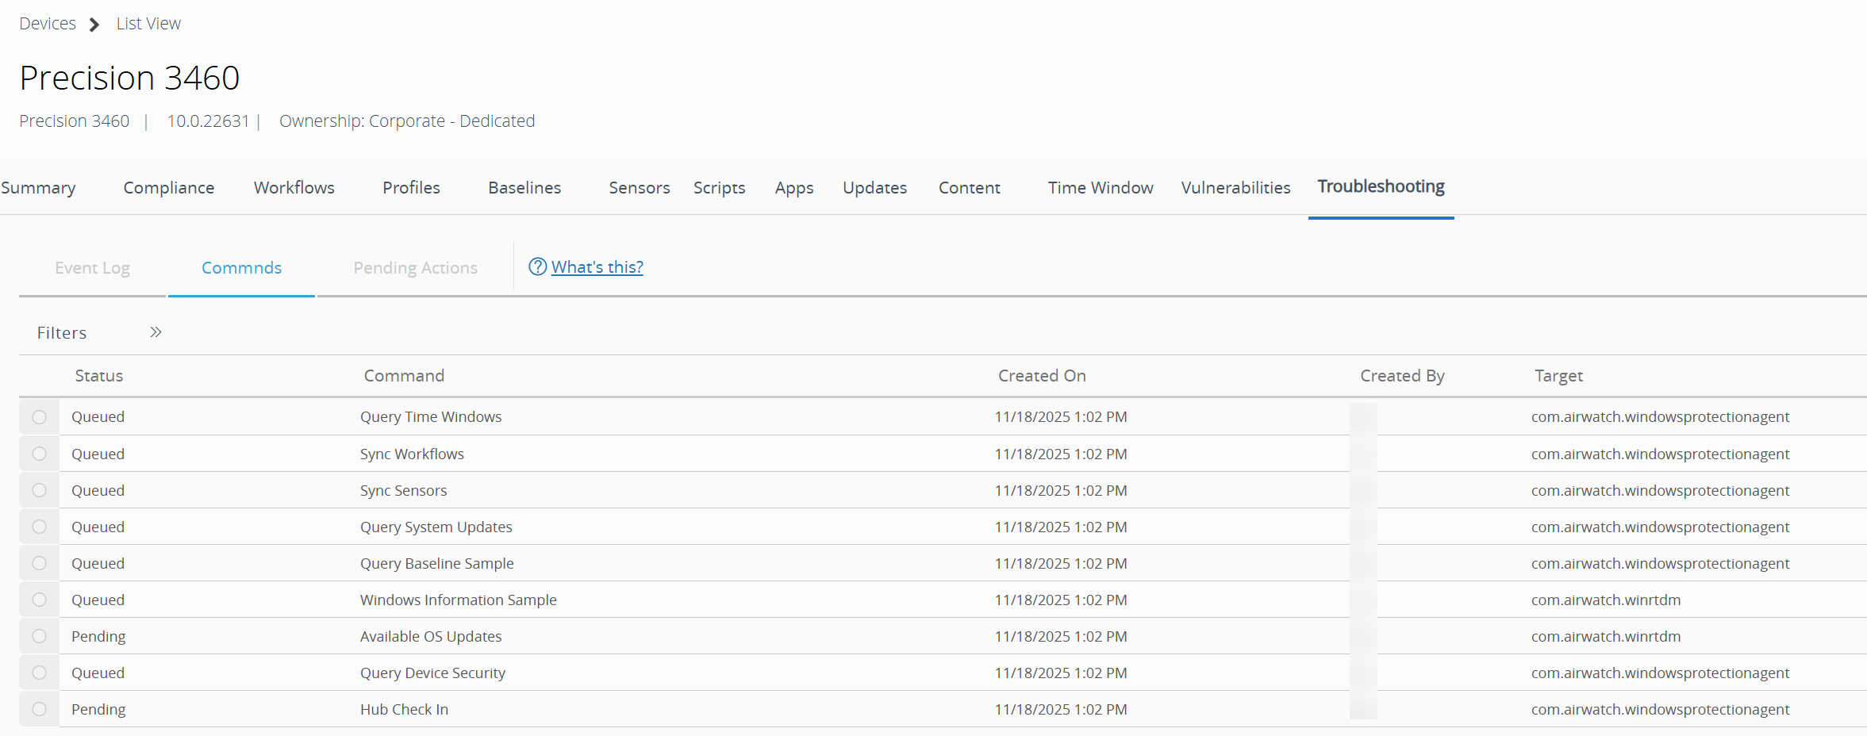
Task: Open the Compliance tab
Action: pos(168,188)
